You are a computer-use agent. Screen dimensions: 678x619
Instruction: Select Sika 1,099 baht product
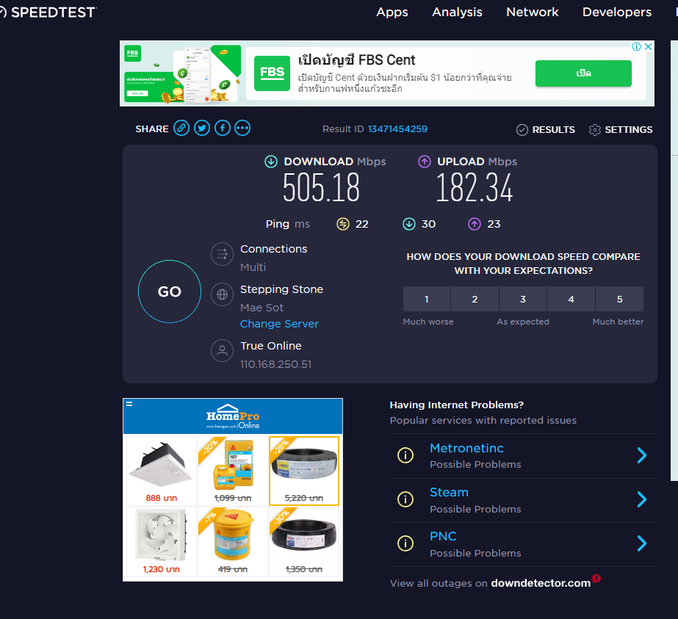point(233,471)
